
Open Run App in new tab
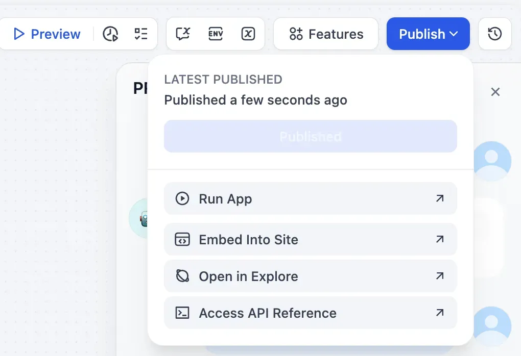point(310,199)
